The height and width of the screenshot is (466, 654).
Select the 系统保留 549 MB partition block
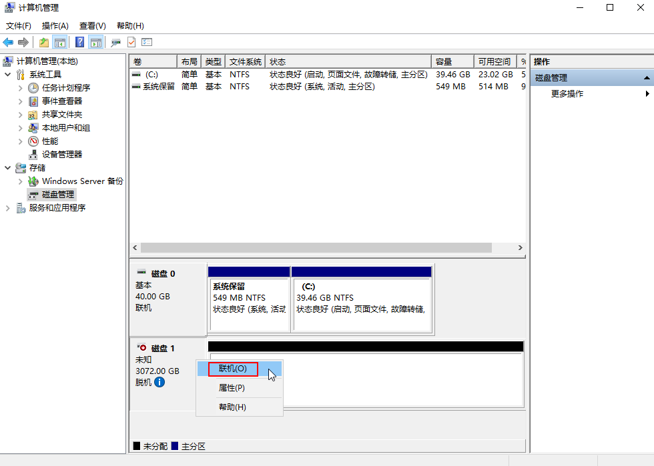click(x=250, y=299)
